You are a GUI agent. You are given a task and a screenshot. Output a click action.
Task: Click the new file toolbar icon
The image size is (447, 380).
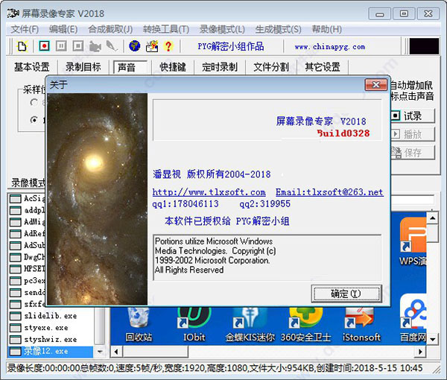[21, 46]
